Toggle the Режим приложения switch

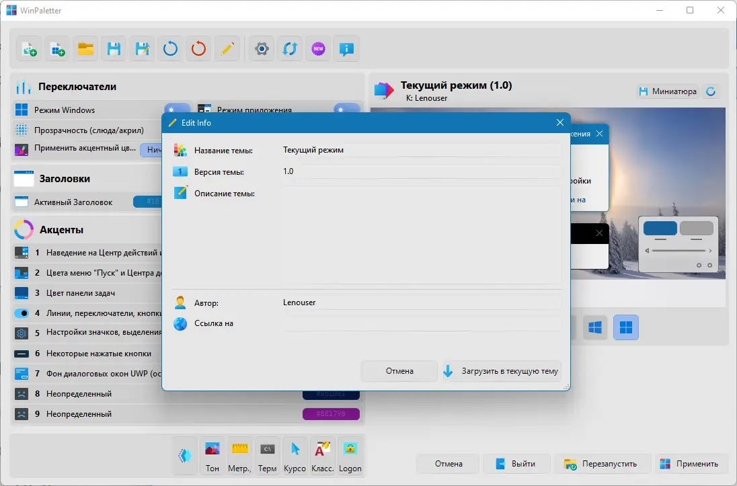point(347,109)
